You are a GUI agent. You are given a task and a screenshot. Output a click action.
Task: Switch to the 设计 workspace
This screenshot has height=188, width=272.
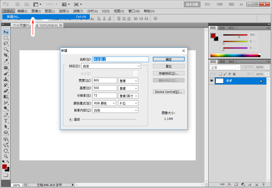[207, 4]
